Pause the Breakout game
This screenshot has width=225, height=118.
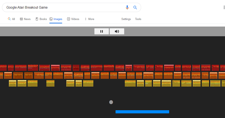[101, 31]
